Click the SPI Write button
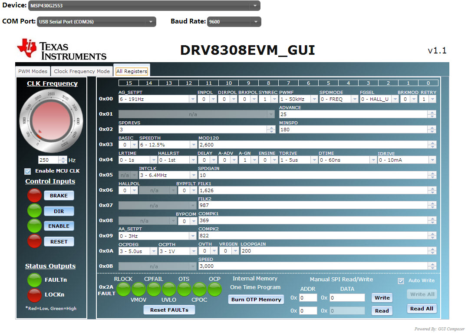 [382, 298]
